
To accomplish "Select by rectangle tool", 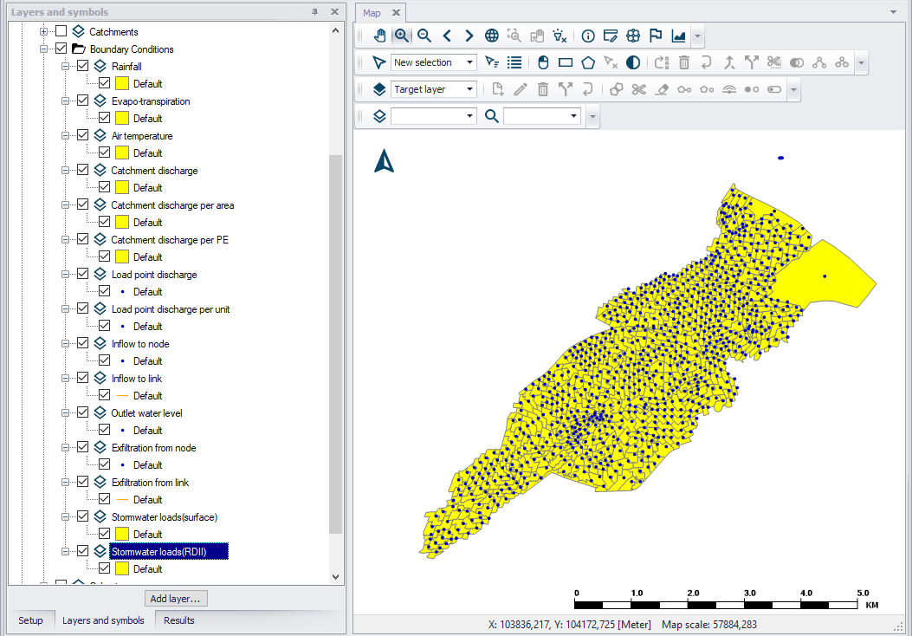I will 566,62.
